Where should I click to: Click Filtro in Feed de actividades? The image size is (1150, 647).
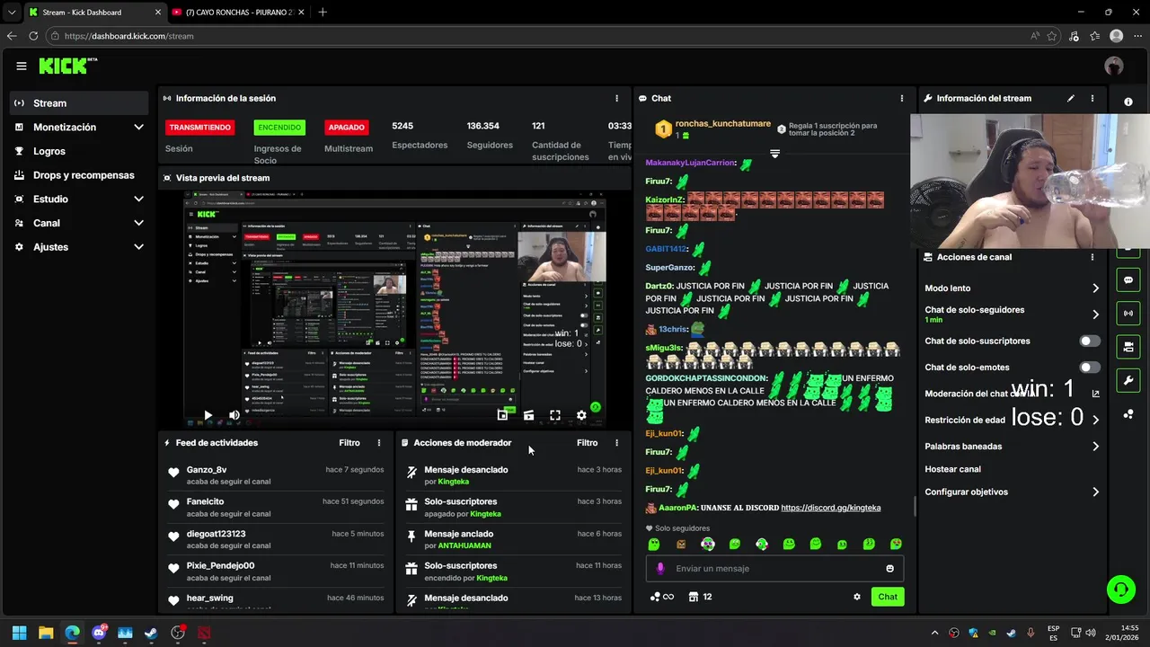coord(349,443)
